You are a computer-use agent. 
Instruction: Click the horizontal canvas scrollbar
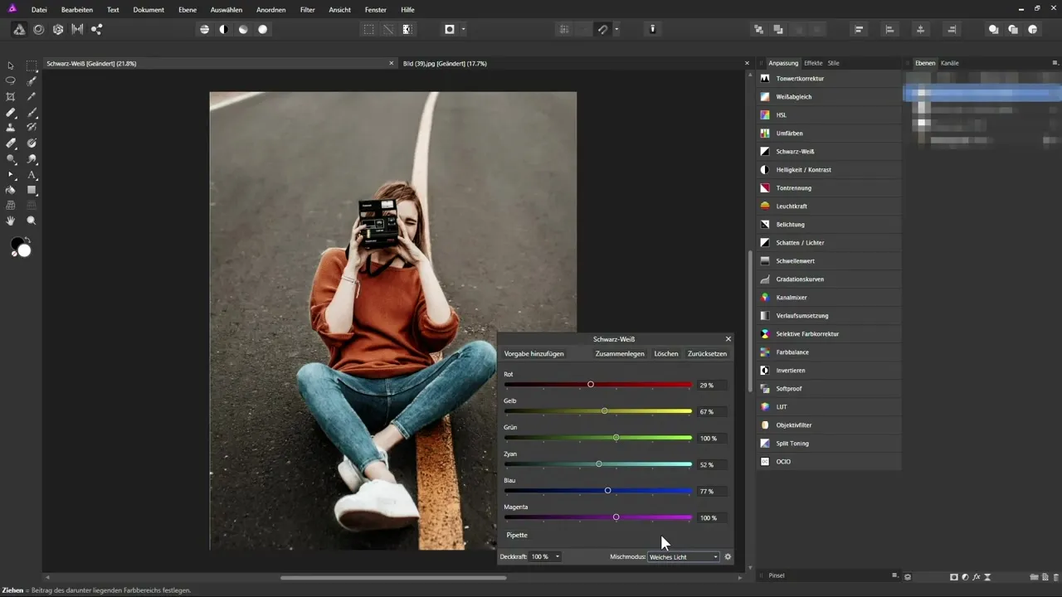pyautogui.click(x=393, y=577)
